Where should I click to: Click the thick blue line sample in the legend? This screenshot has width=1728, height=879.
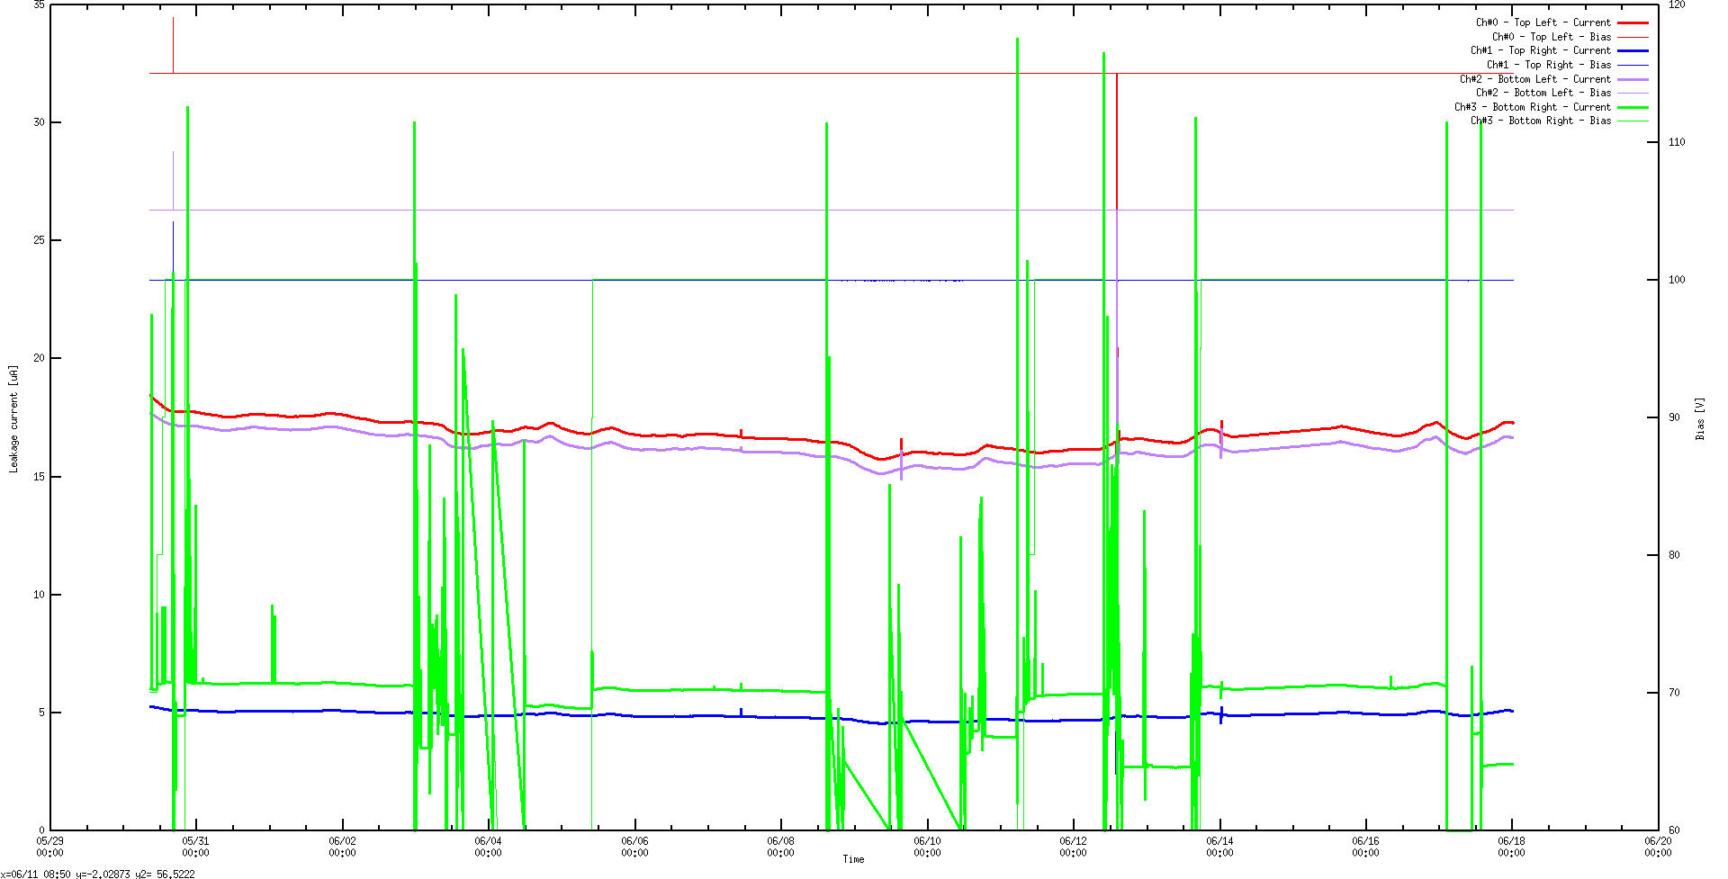[x=1633, y=50]
